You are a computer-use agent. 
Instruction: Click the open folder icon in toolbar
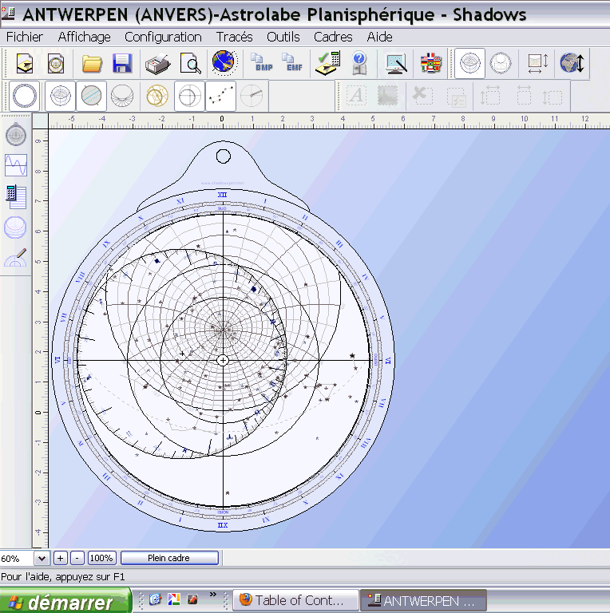tap(93, 63)
